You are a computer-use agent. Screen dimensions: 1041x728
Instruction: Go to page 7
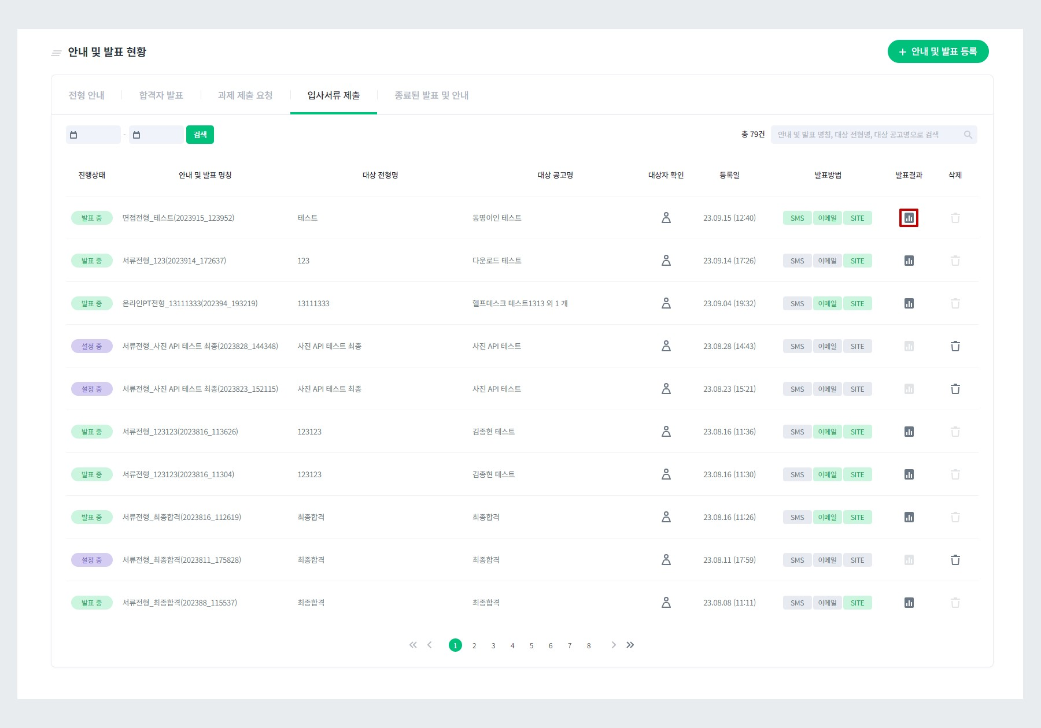(x=570, y=645)
